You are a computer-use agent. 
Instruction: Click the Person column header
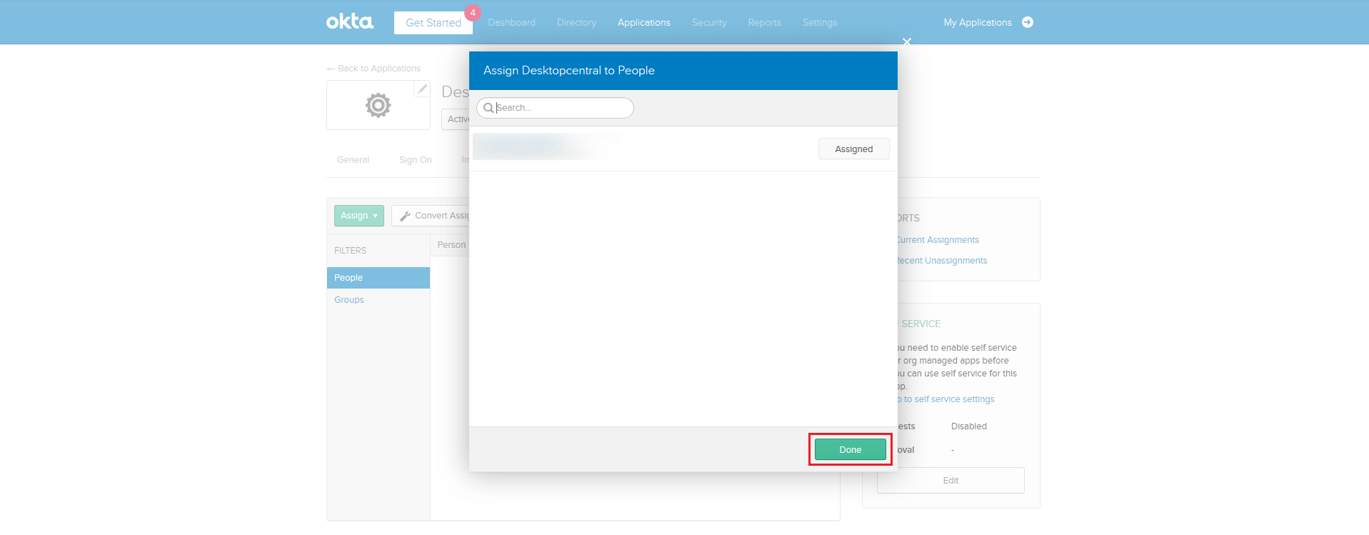point(451,245)
